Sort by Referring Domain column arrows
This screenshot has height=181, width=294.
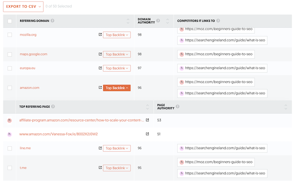click(128, 21)
